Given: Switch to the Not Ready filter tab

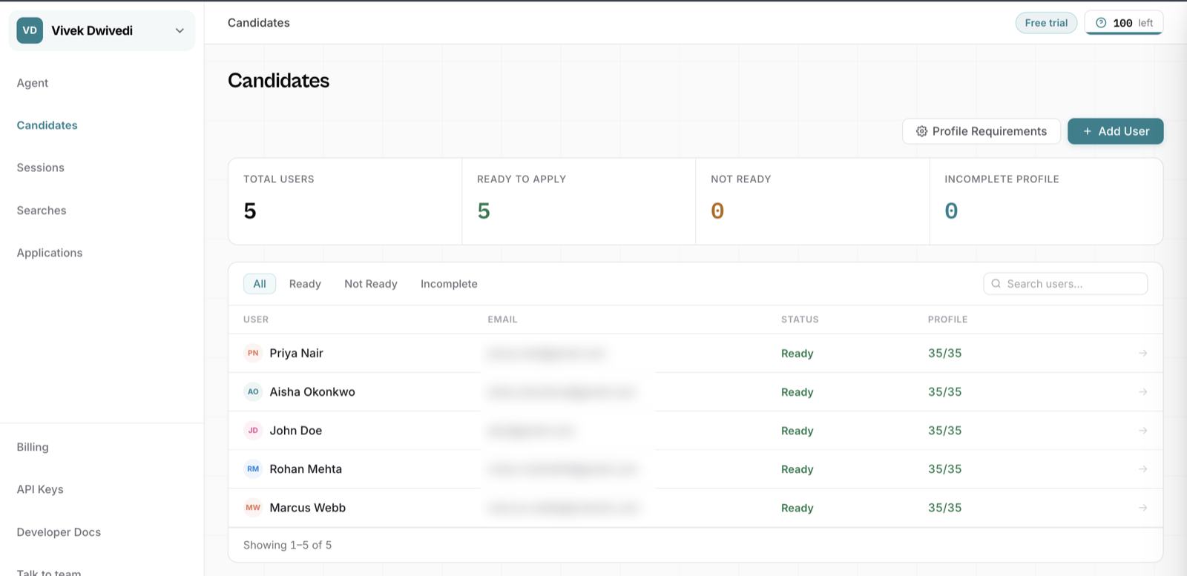Looking at the screenshot, I should [x=371, y=284].
